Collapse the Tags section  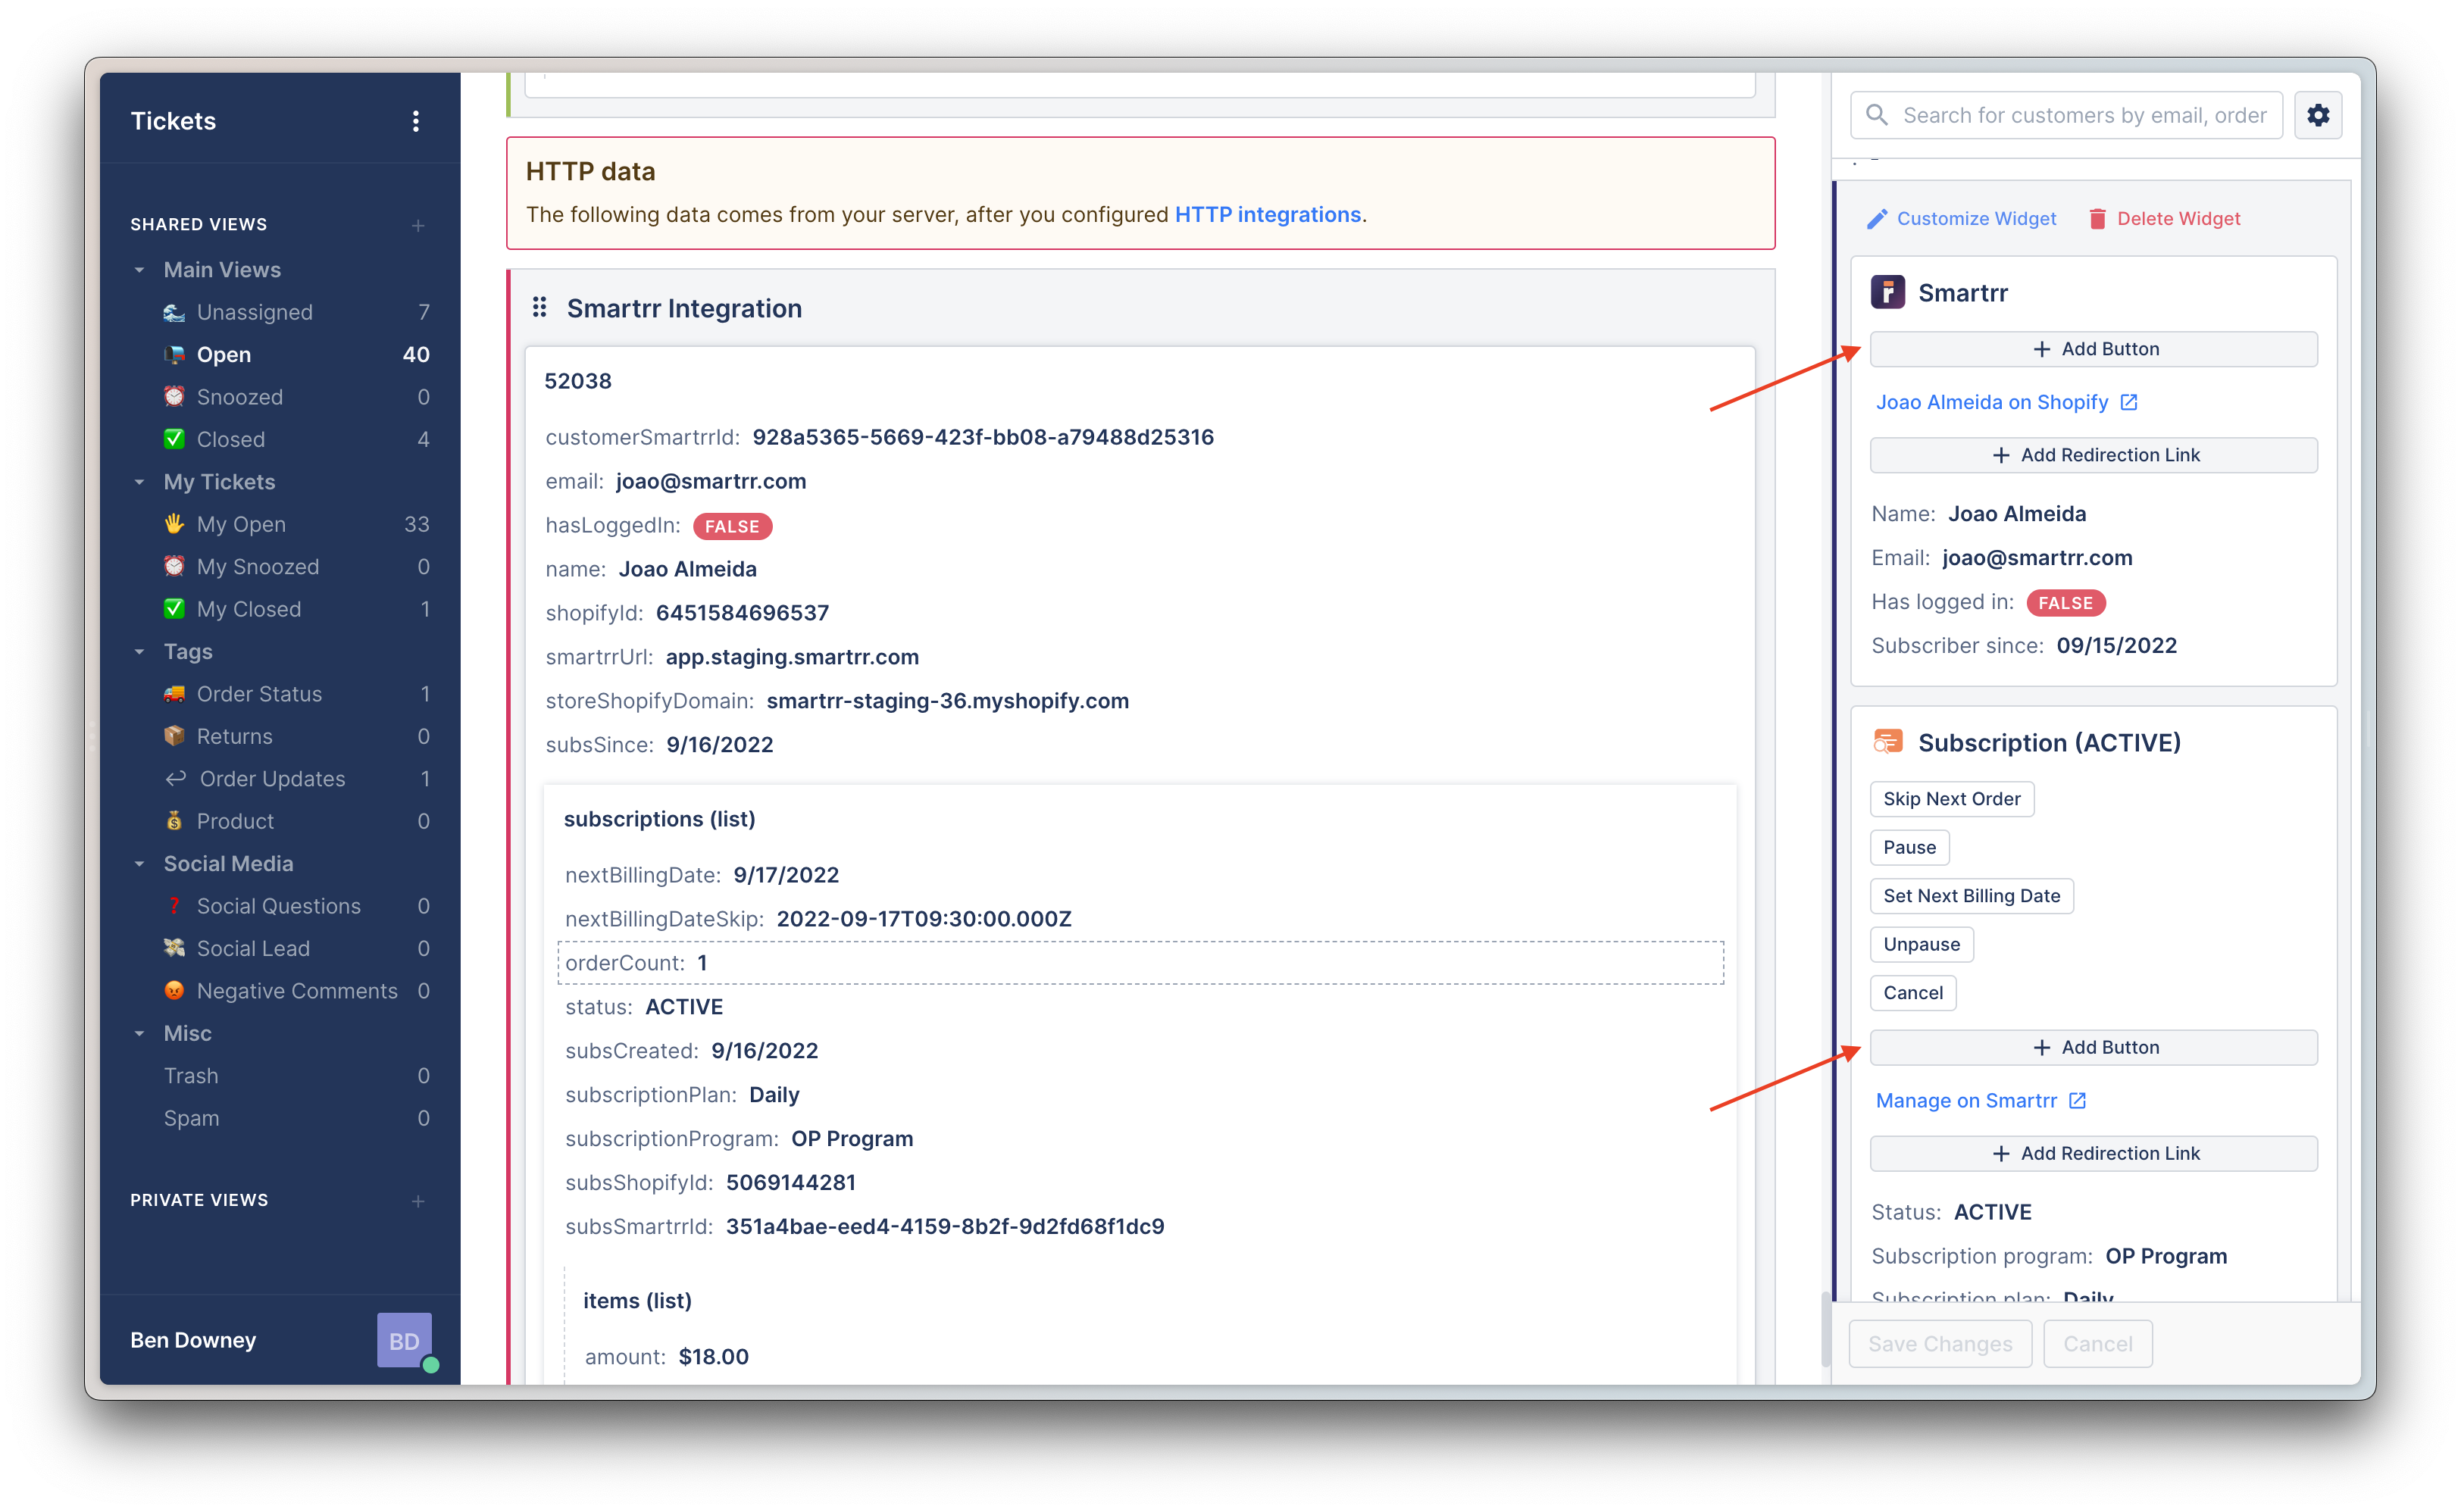pyautogui.click(x=140, y=652)
